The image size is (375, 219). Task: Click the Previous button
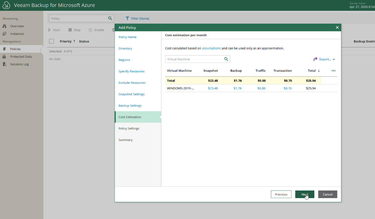281,194
